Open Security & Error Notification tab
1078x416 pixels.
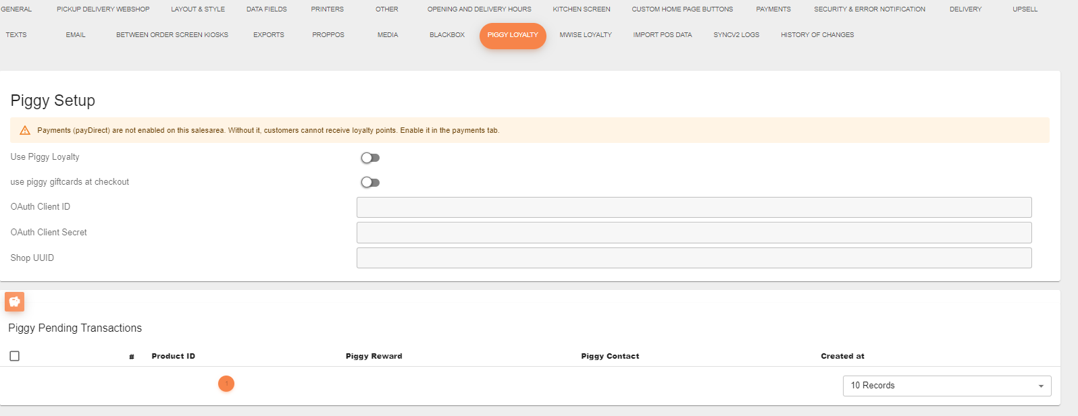(870, 9)
